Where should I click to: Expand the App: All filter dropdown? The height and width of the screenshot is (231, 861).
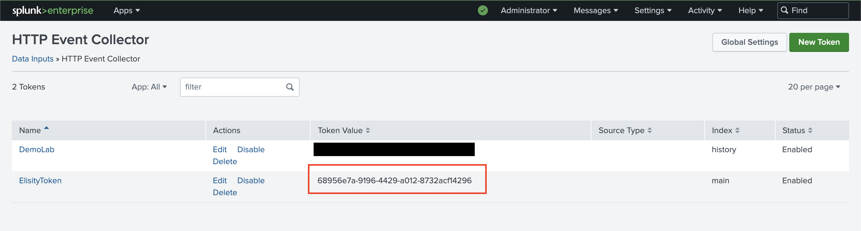pyautogui.click(x=149, y=87)
